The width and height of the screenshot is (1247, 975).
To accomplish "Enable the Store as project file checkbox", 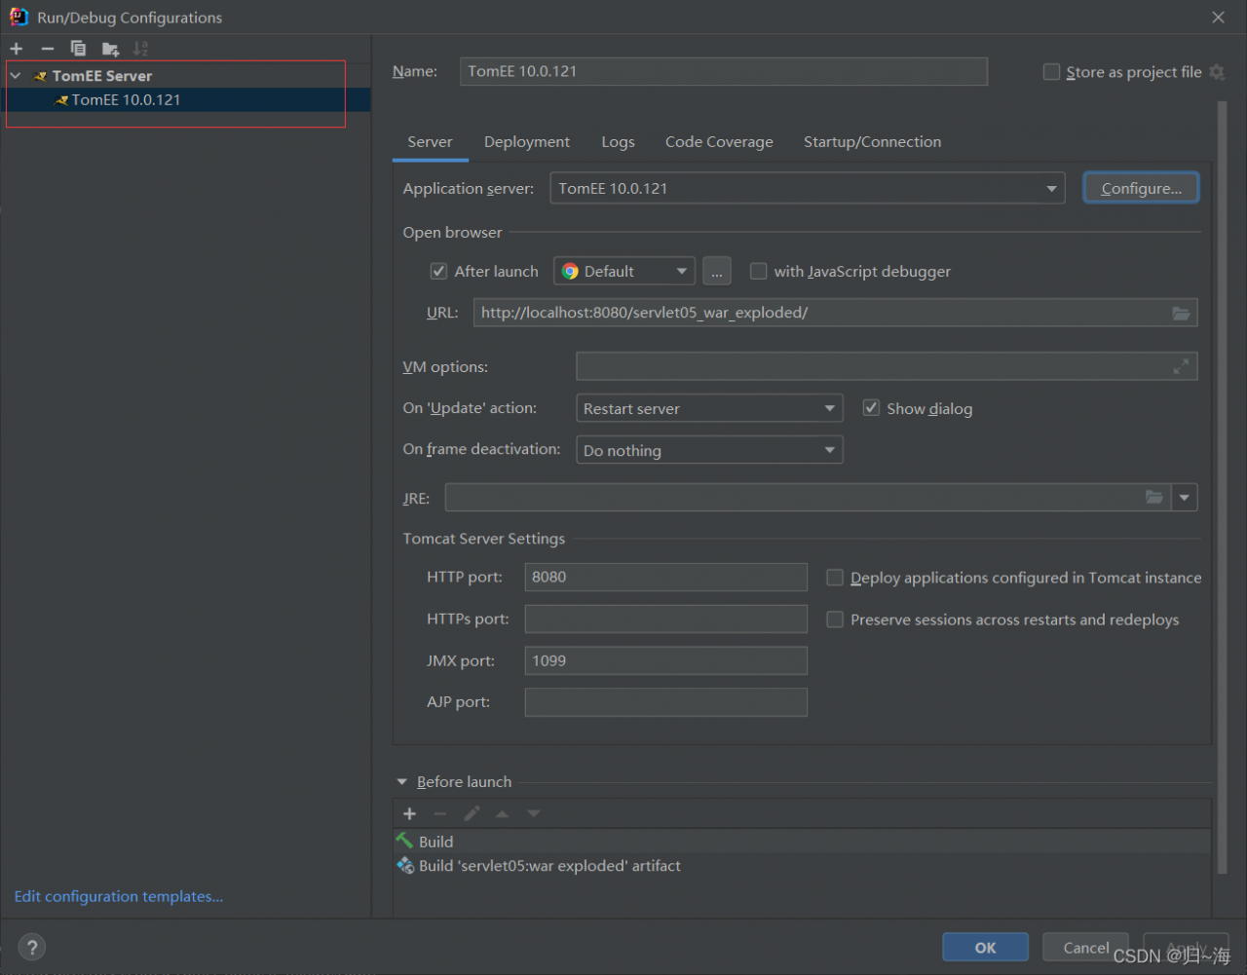I will tap(1051, 72).
